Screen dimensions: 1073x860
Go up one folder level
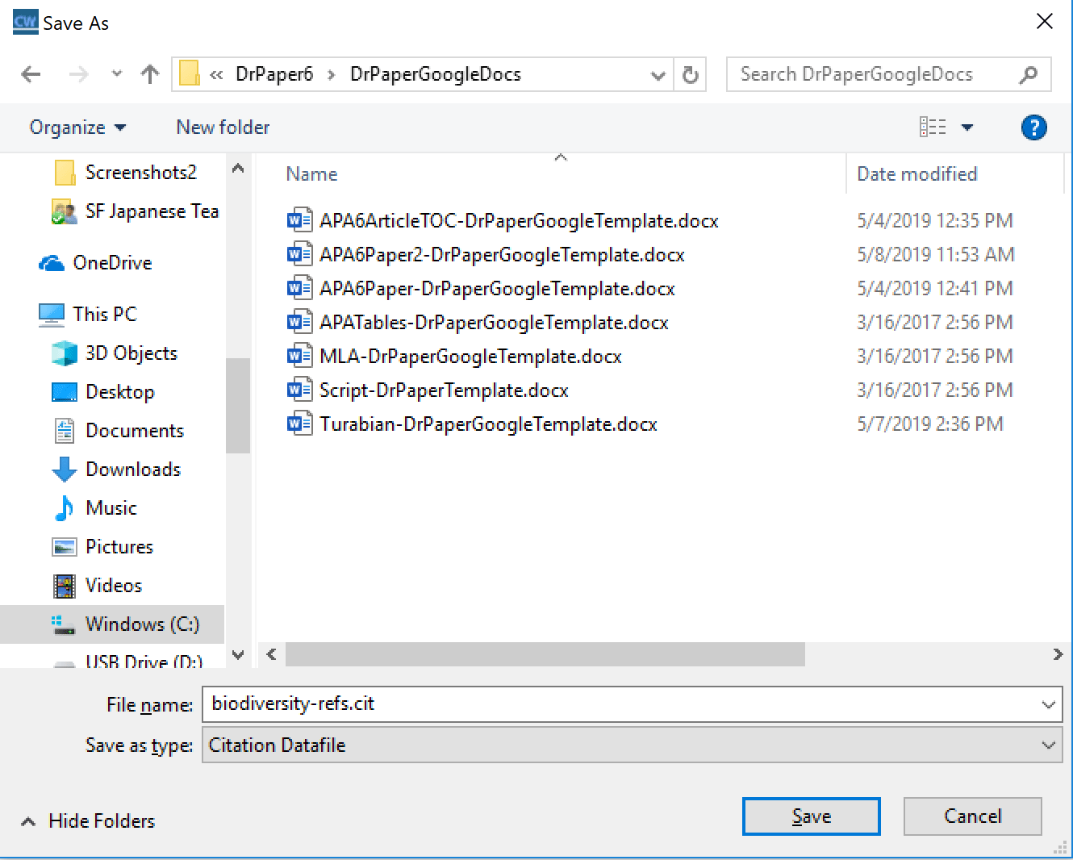pyautogui.click(x=149, y=75)
